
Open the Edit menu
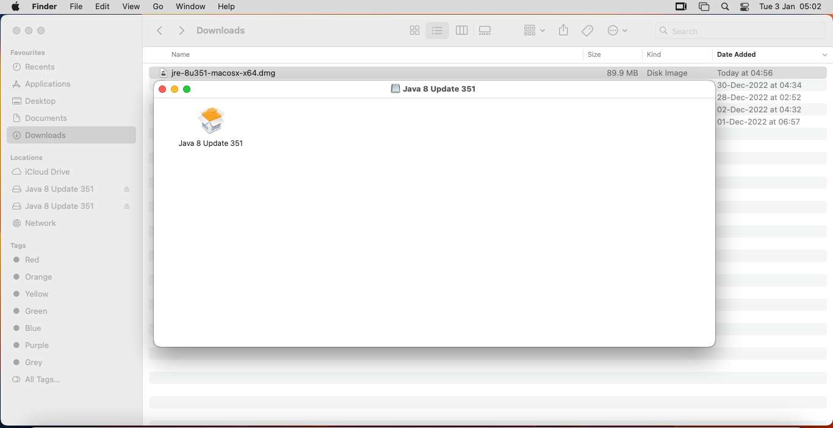tap(103, 7)
